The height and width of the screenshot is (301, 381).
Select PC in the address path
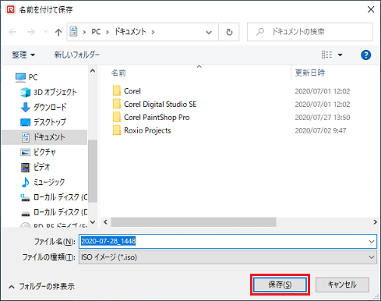(96, 32)
